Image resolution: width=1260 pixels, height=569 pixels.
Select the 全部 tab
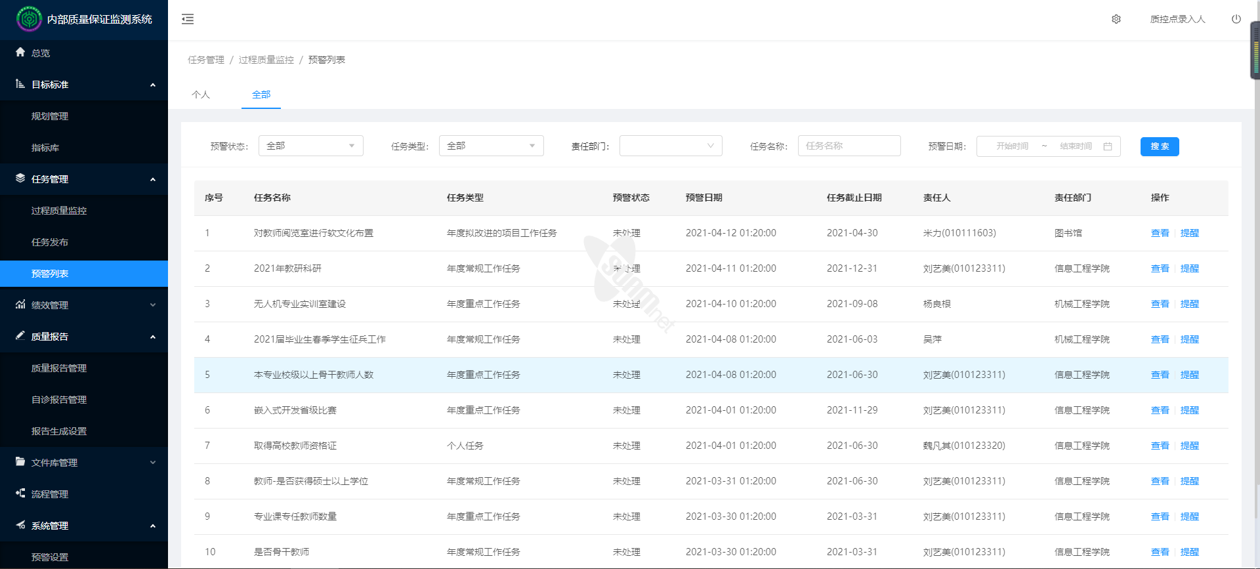click(261, 95)
